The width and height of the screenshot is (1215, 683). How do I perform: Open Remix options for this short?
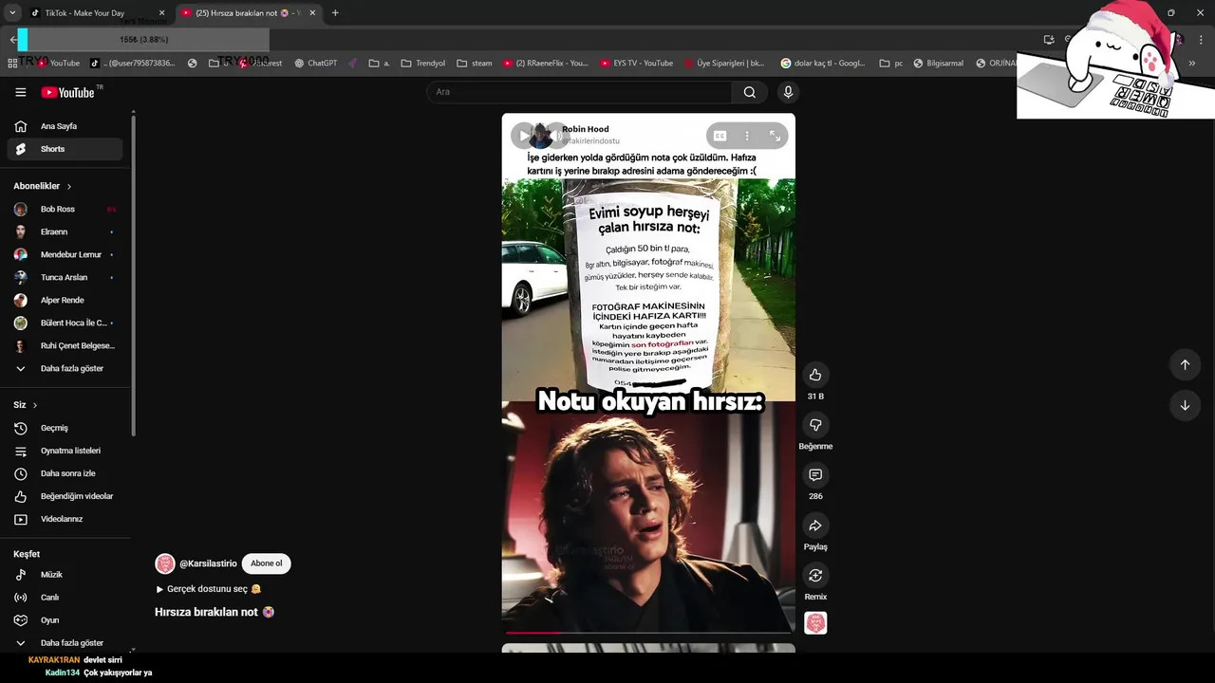(x=815, y=576)
